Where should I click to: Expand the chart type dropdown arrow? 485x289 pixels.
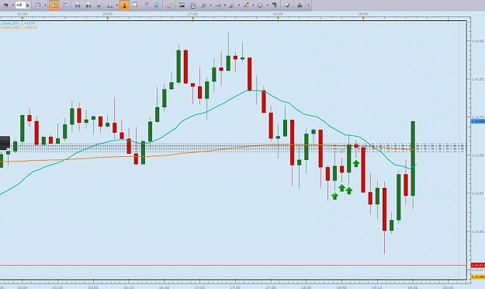click(45, 5)
